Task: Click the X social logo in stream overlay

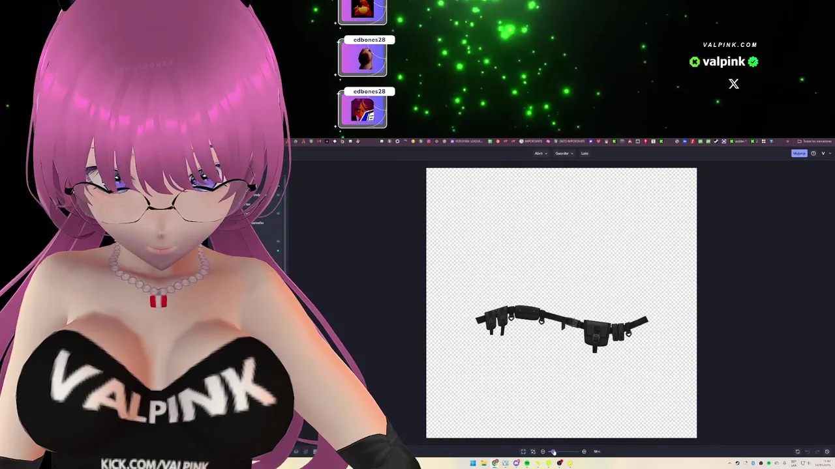Action: [734, 84]
